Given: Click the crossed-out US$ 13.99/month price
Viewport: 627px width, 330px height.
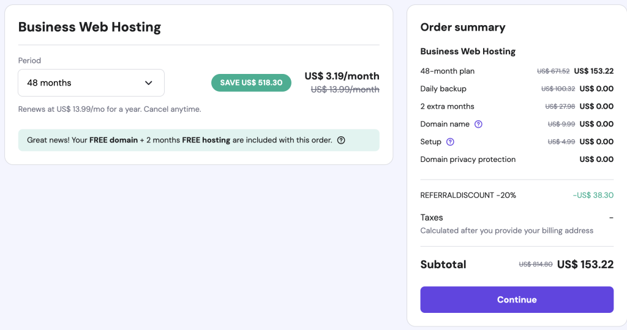Looking at the screenshot, I should (x=345, y=89).
